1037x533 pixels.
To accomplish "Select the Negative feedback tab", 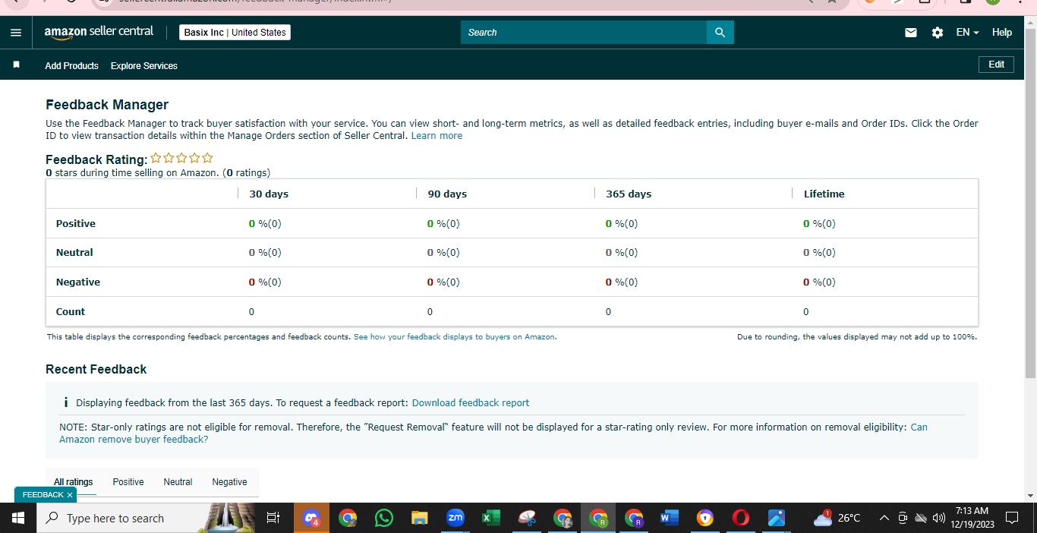I will (x=229, y=482).
